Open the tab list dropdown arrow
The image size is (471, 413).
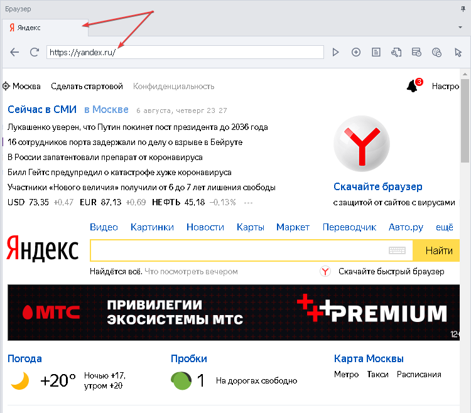click(460, 28)
